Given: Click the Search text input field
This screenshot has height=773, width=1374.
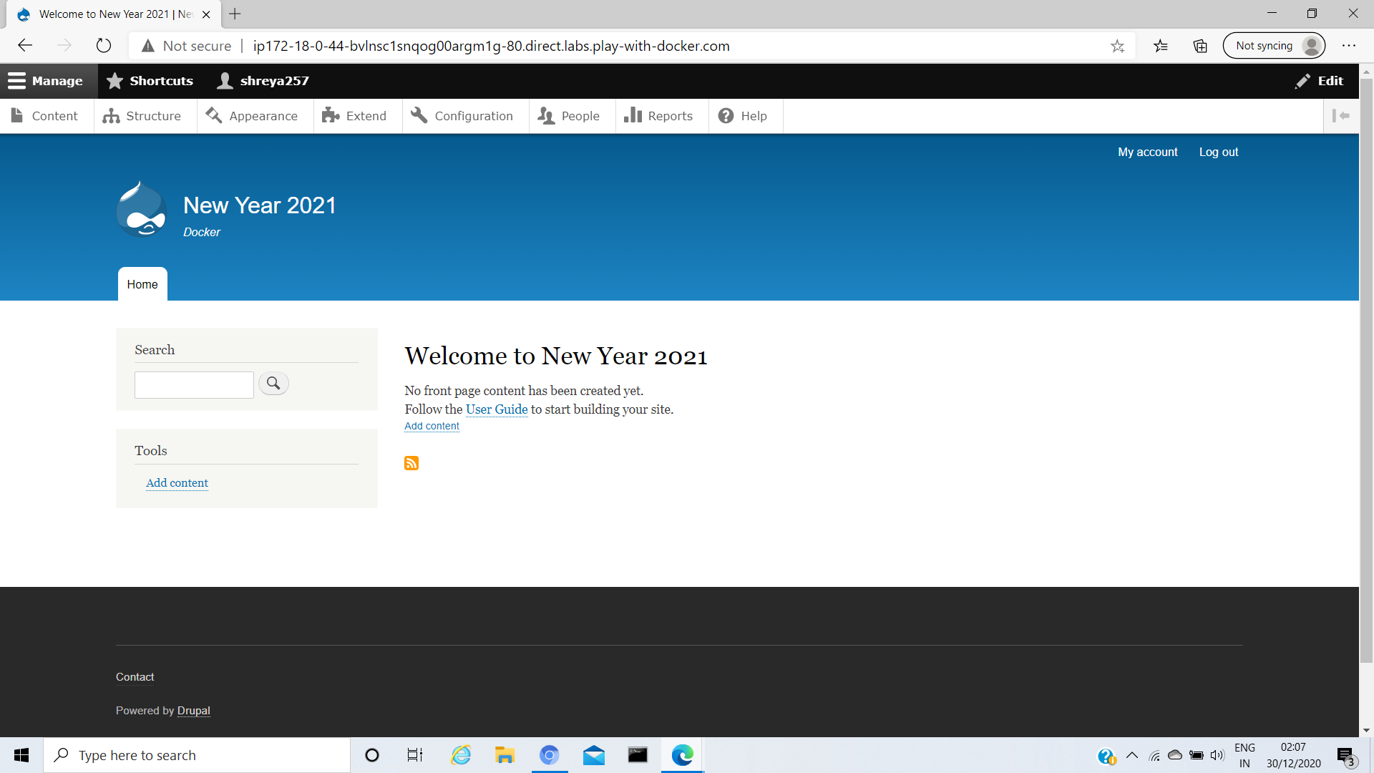Looking at the screenshot, I should 193,384.
